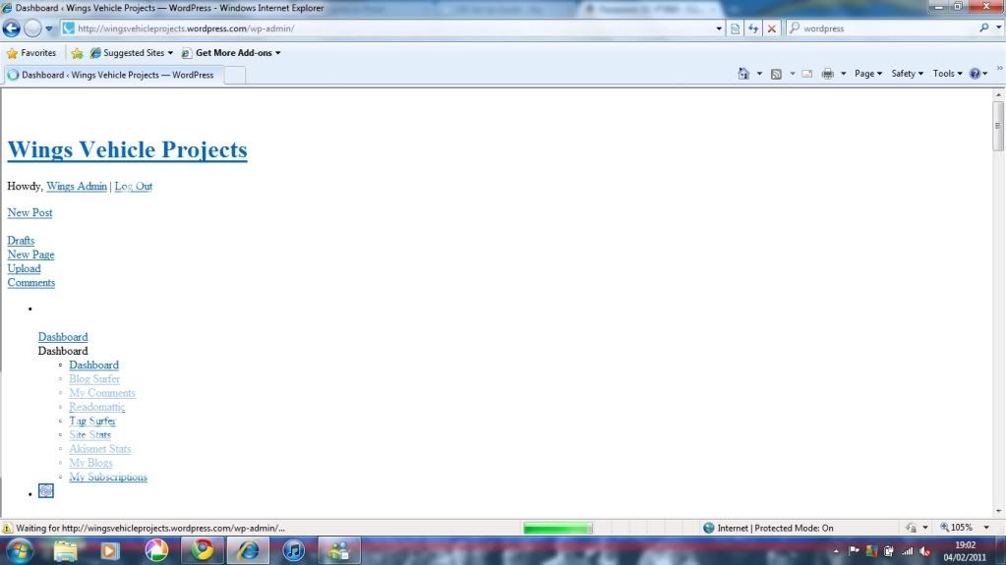Stop page loading with the X button

click(771, 28)
